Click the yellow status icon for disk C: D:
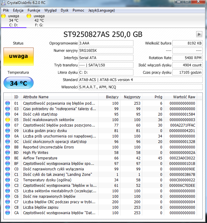The width and height of the screenshot is (207, 223). 3,16
